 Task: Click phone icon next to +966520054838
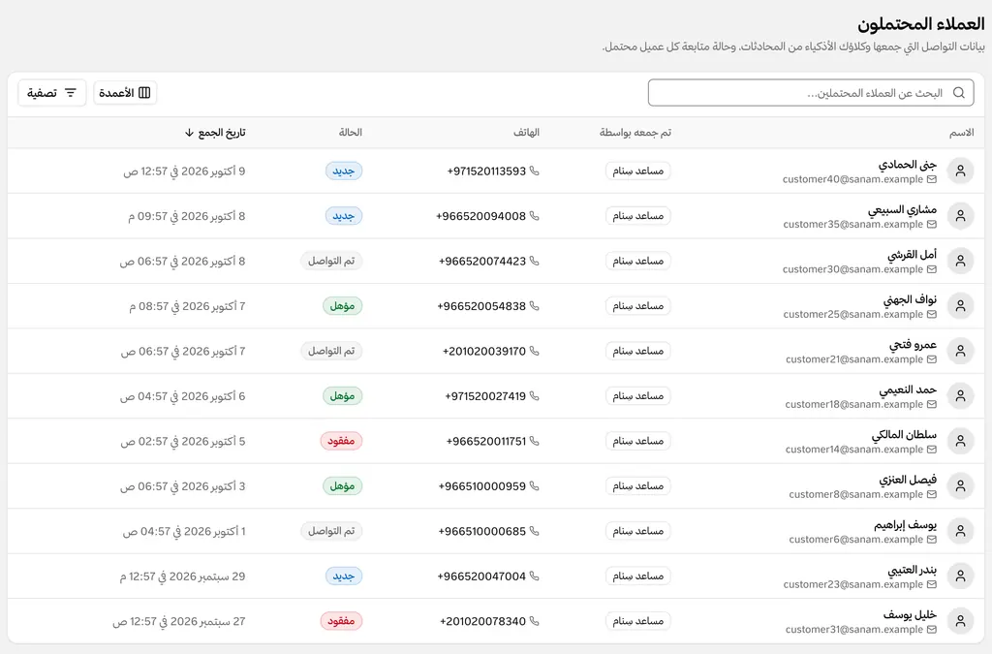coord(535,306)
